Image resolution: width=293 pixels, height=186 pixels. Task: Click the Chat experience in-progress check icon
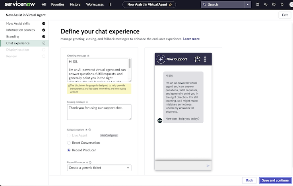[44, 43]
